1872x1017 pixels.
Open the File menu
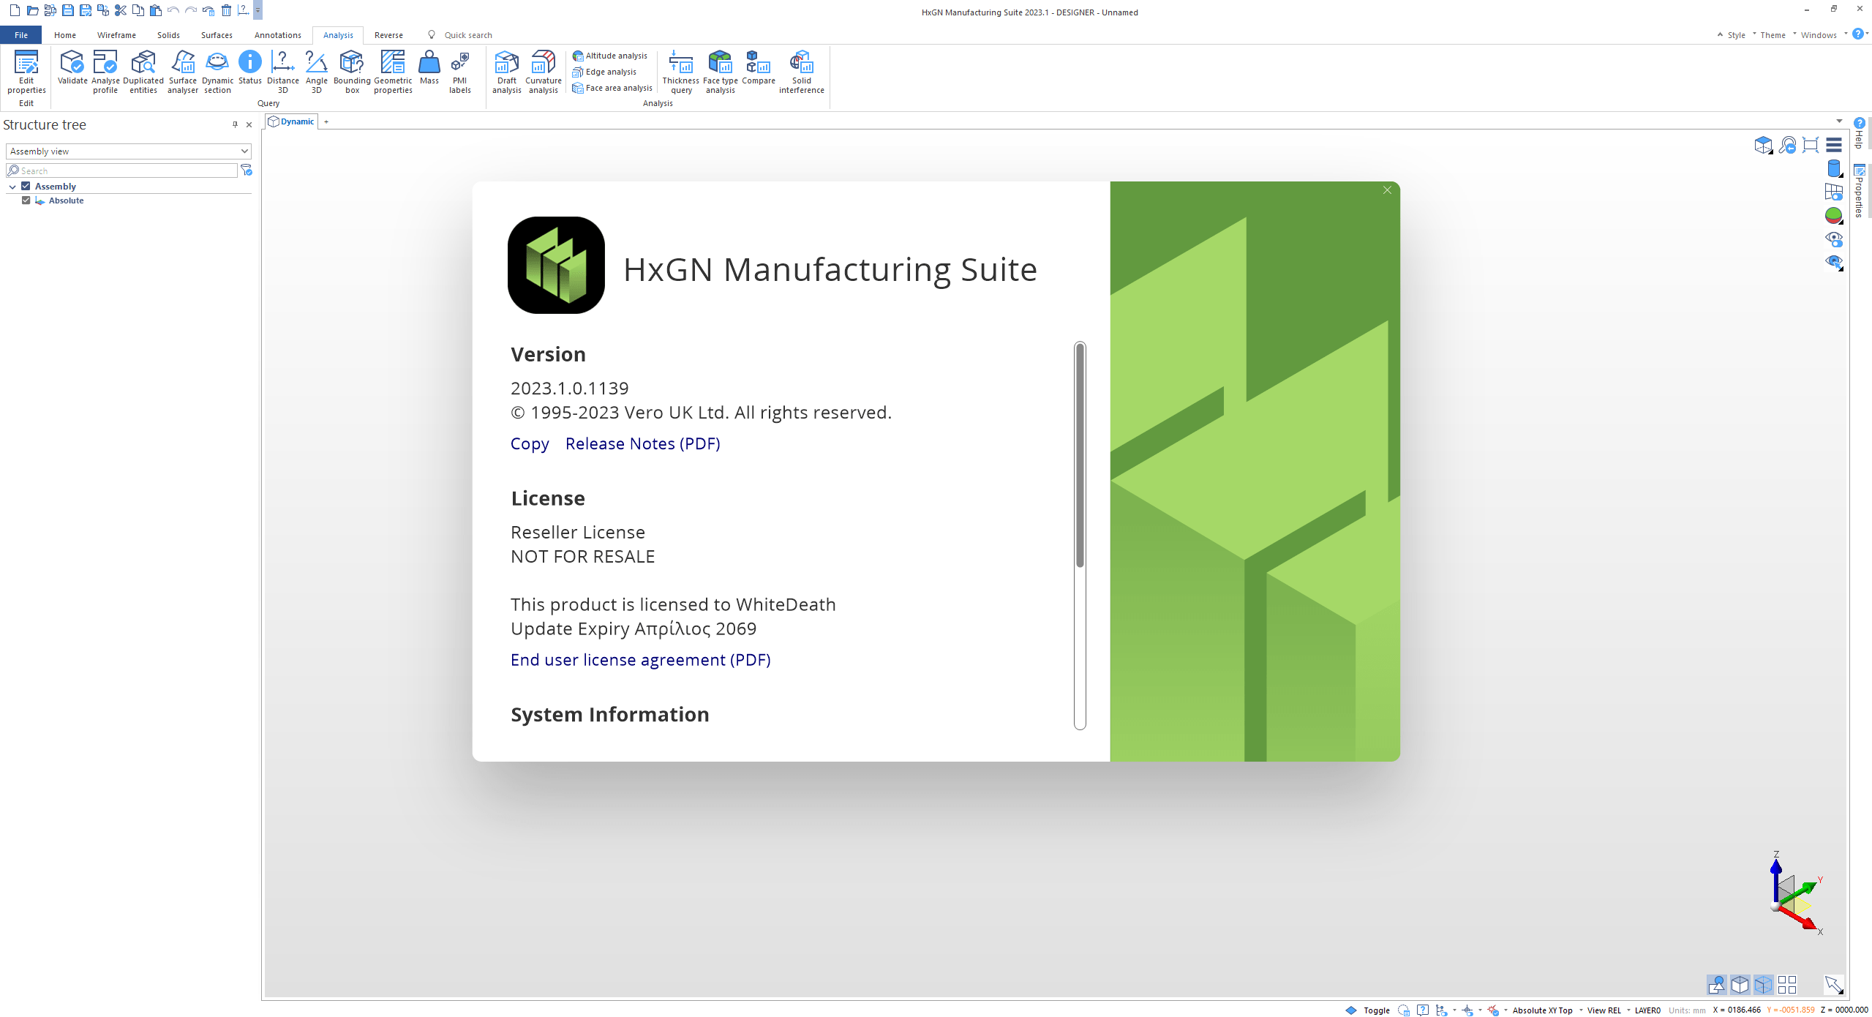(21, 34)
